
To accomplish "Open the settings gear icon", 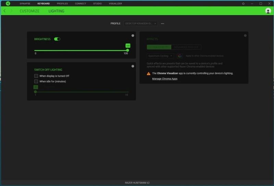I will click(x=243, y=3).
